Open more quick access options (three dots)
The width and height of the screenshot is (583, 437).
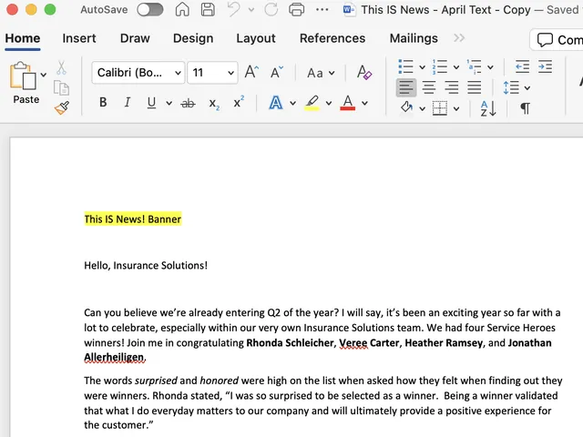pos(322,10)
